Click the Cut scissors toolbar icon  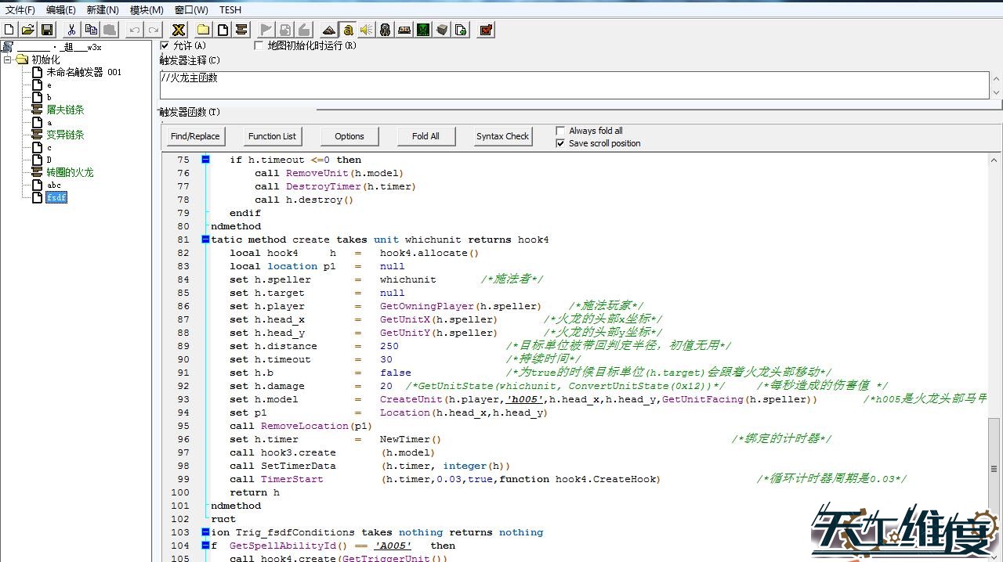71,30
